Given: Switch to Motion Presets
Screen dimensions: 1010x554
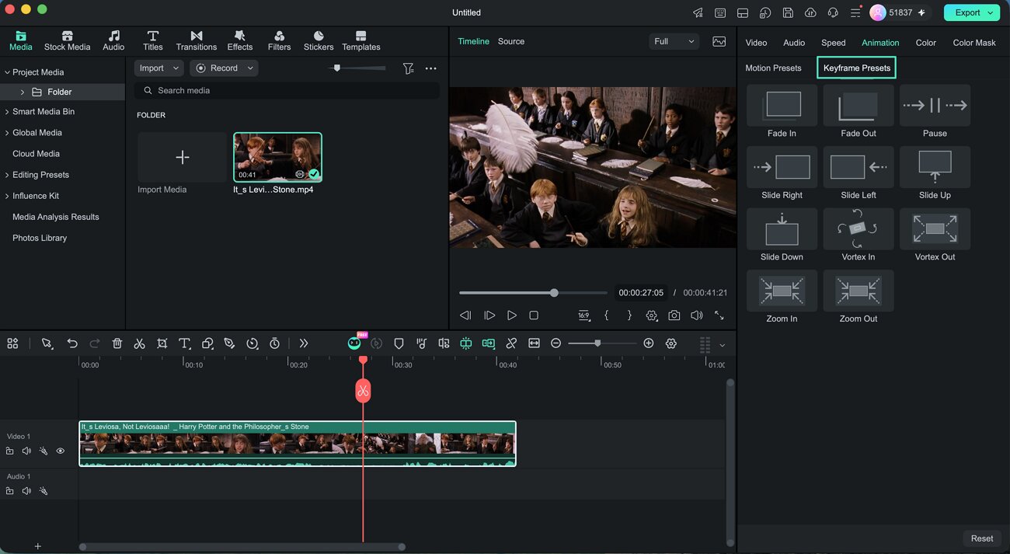Looking at the screenshot, I should click(773, 68).
